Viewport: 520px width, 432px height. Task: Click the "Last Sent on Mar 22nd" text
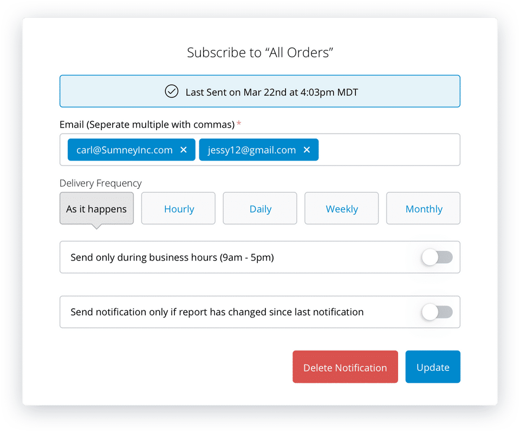(271, 92)
